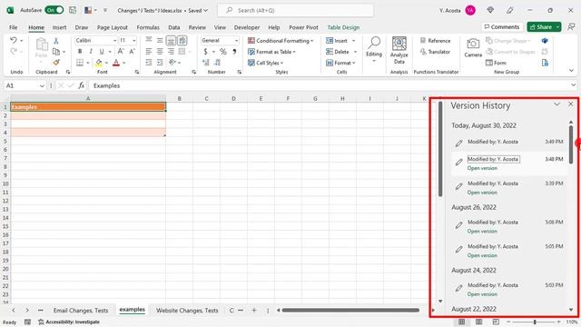Toggle Underline formatting
This screenshot has width=581, height=327.
[x=102, y=52]
